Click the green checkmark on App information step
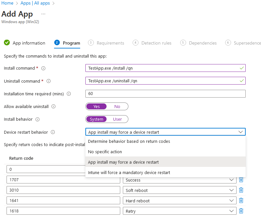Screen dimensions: 261x216 [7, 43]
